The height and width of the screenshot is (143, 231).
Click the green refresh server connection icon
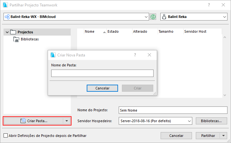(153, 17)
